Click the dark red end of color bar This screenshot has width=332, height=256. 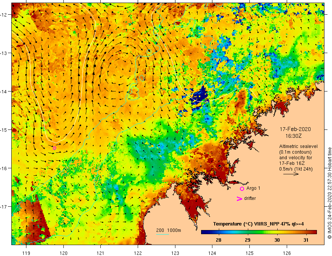pos(314,232)
